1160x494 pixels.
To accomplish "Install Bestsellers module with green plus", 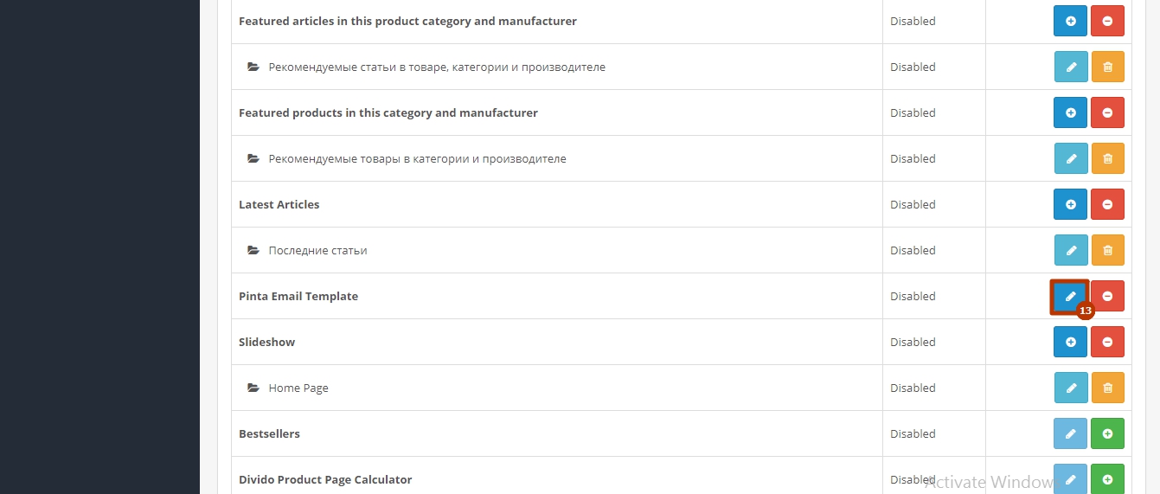I will tap(1107, 433).
